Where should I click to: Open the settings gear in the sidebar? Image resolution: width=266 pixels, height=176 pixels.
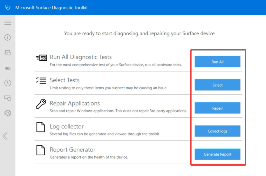pyautogui.click(x=8, y=113)
